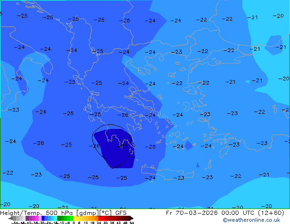The width and height of the screenshot is (290, 224).
Task: Click the 'Height/Temp. 500 hPa [gdmp][°C] GFS' title
Action: point(63,213)
